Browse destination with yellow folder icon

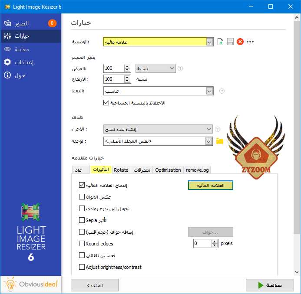(x=220, y=141)
